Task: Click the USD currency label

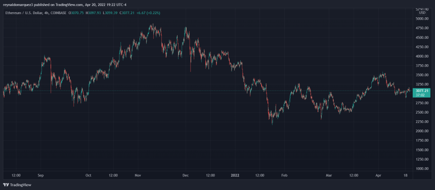Action: (422, 13)
